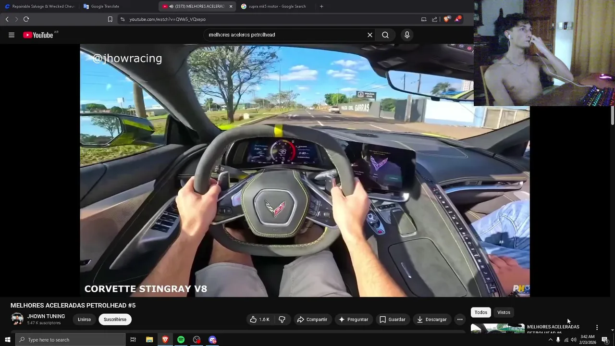
Task: Click the Unirse button
Action: pyautogui.click(x=84, y=319)
